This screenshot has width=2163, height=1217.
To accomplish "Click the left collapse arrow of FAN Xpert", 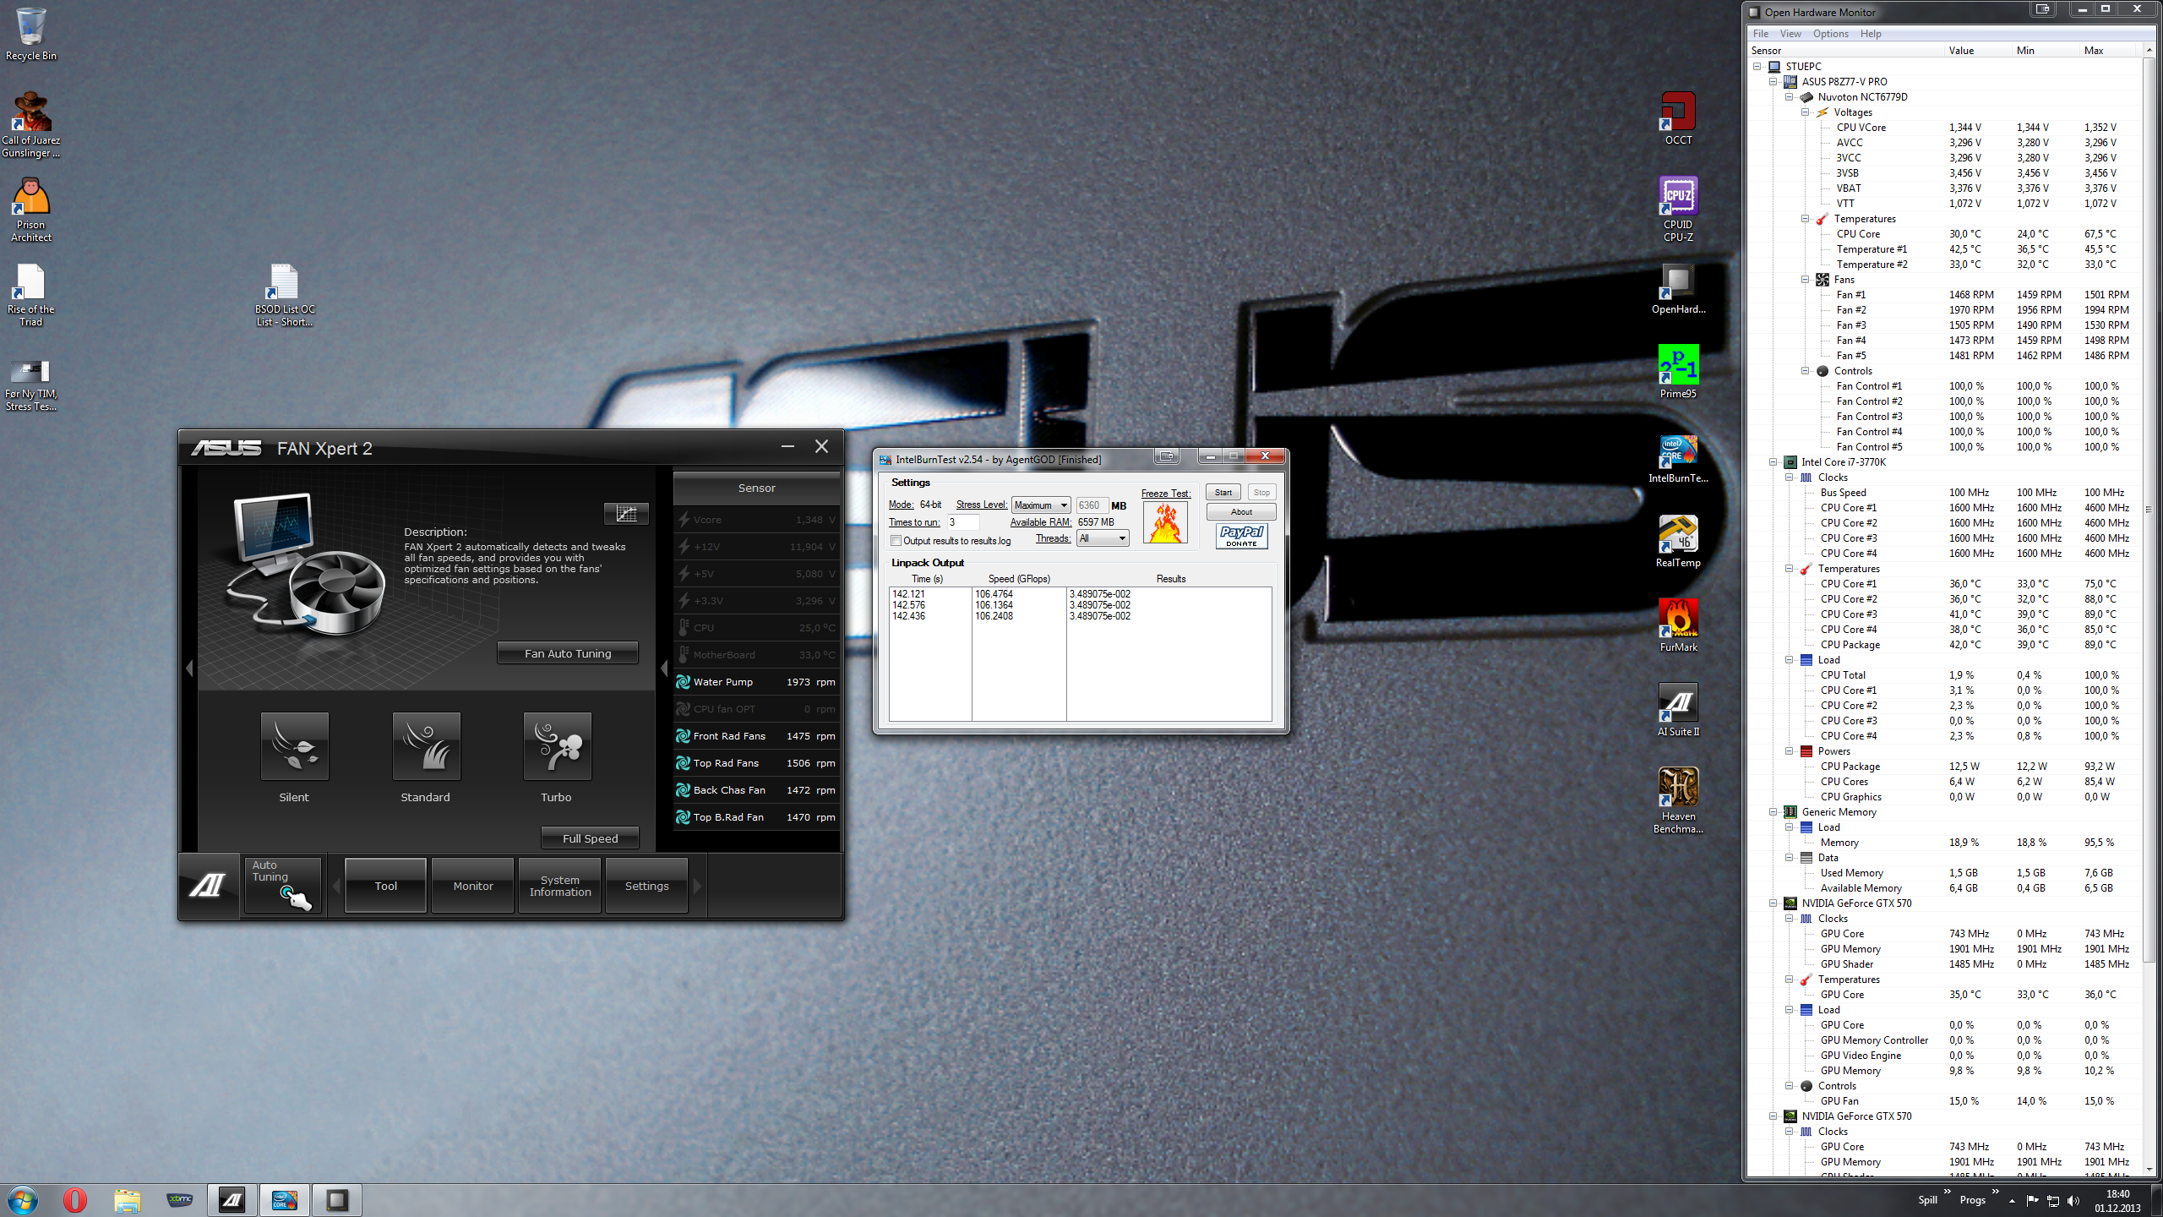I will (189, 669).
